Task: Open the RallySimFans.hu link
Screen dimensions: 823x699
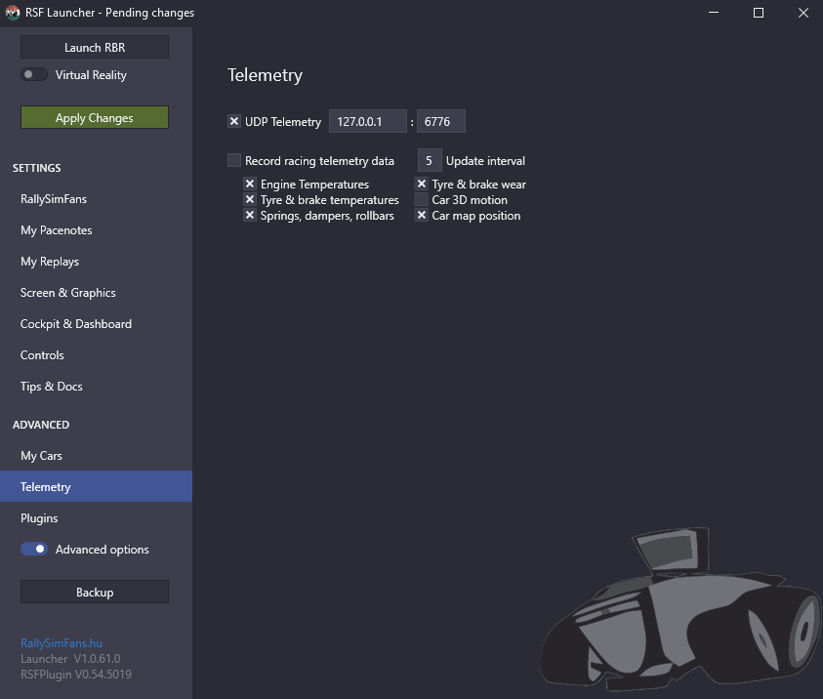Action: (x=62, y=643)
